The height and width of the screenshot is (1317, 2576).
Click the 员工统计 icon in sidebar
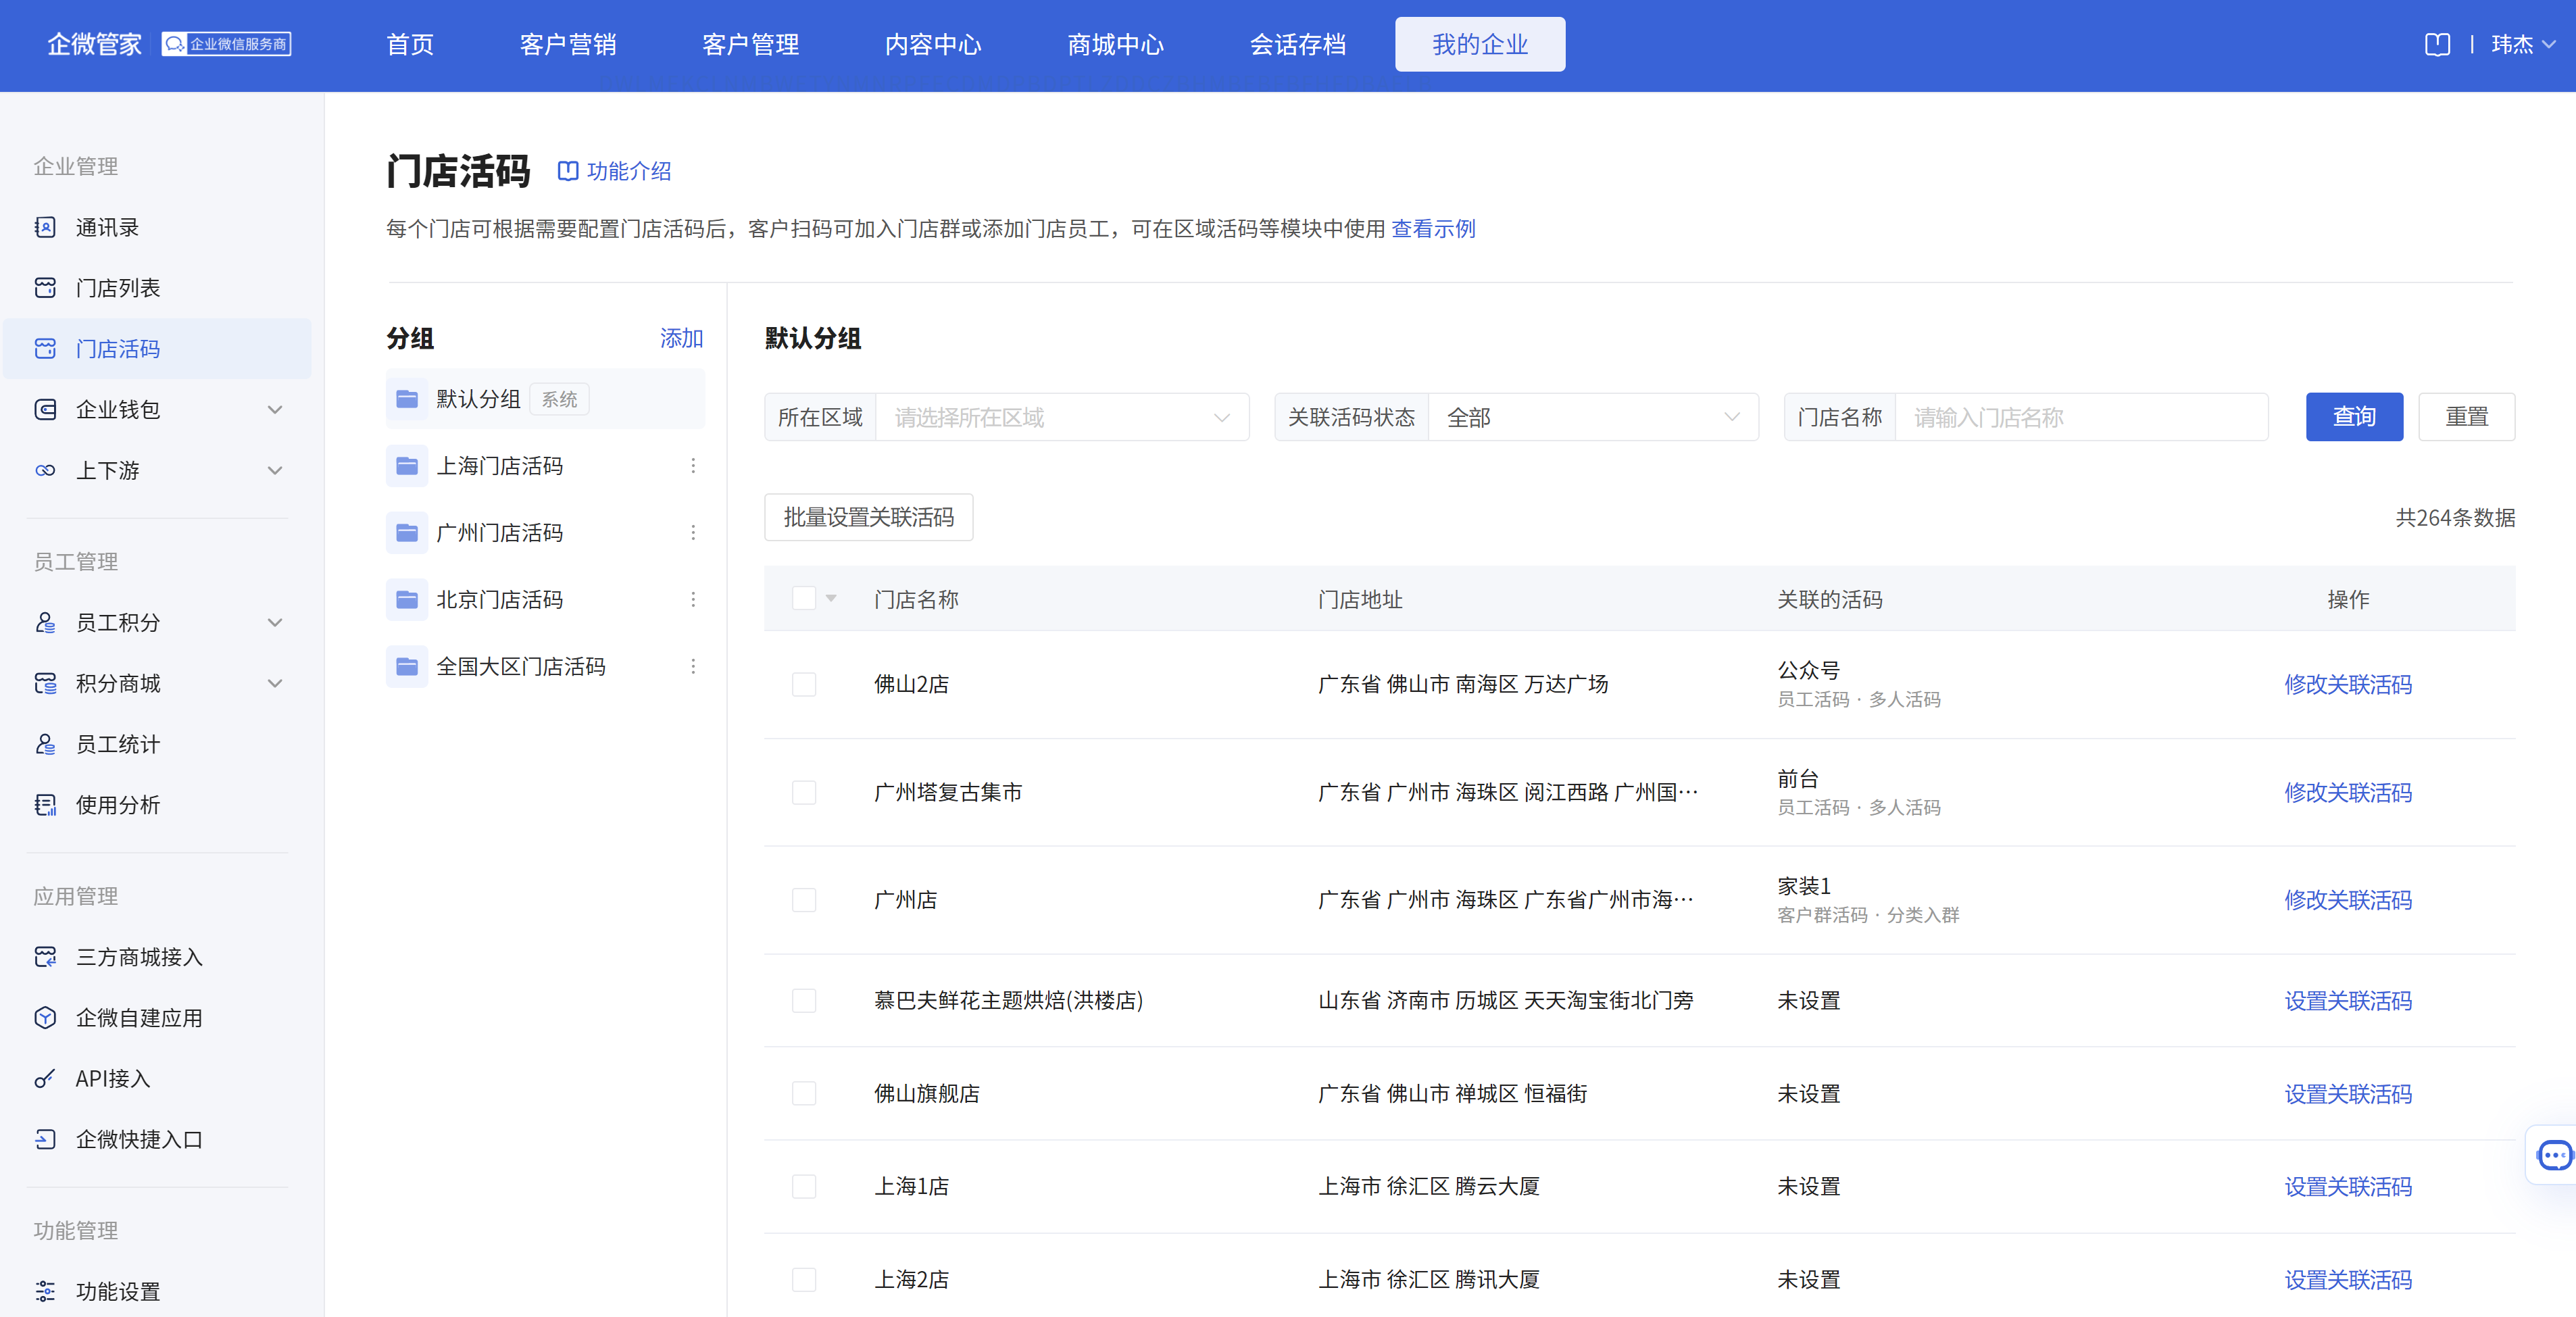[45, 744]
